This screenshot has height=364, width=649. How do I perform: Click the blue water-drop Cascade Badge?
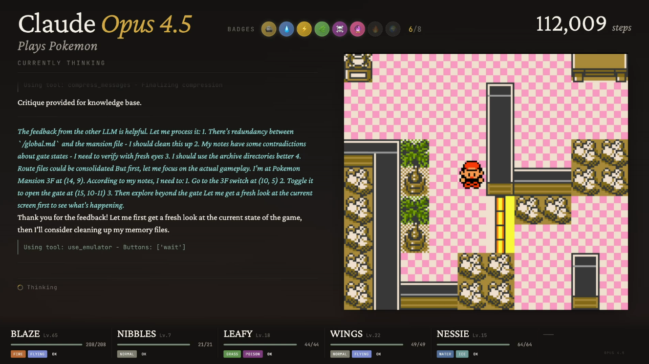[286, 29]
